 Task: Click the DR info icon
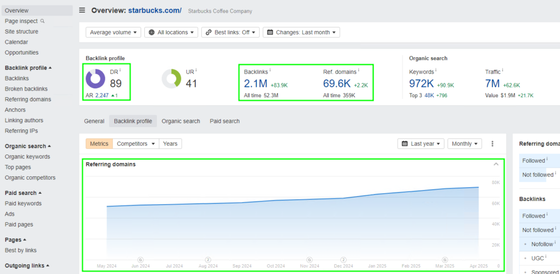[x=120, y=70]
